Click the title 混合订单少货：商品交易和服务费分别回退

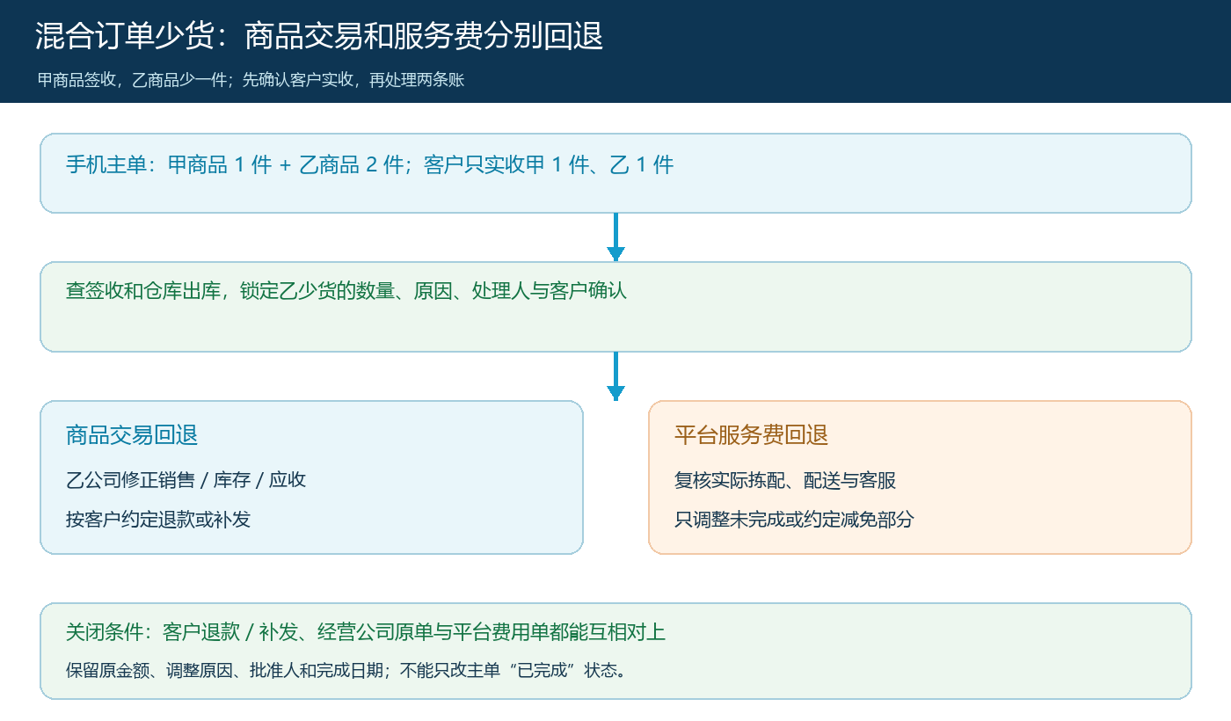[319, 36]
